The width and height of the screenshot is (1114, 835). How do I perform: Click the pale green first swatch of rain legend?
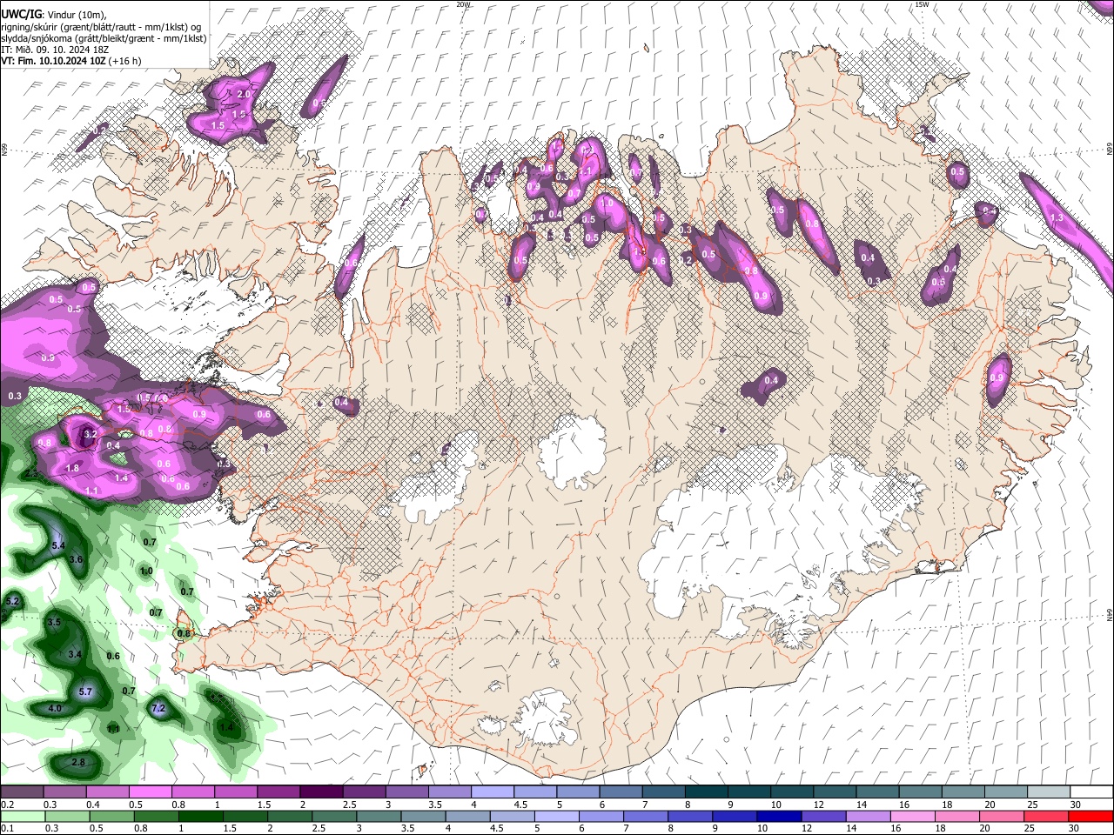coord(23,816)
